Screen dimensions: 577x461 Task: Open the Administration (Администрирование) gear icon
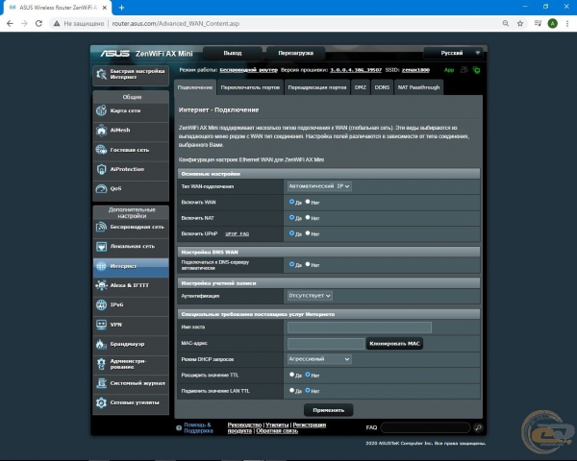coord(101,364)
